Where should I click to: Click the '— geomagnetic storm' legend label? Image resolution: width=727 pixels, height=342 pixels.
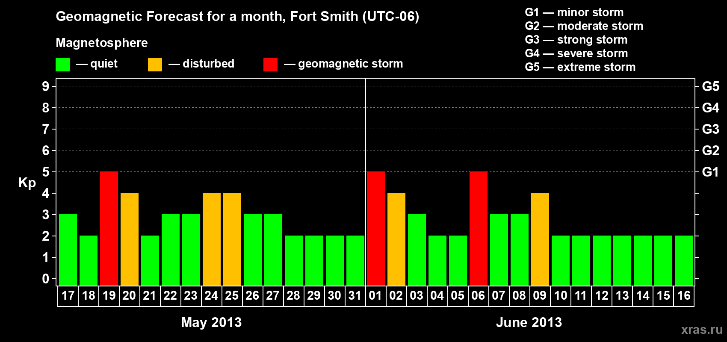[x=343, y=64]
